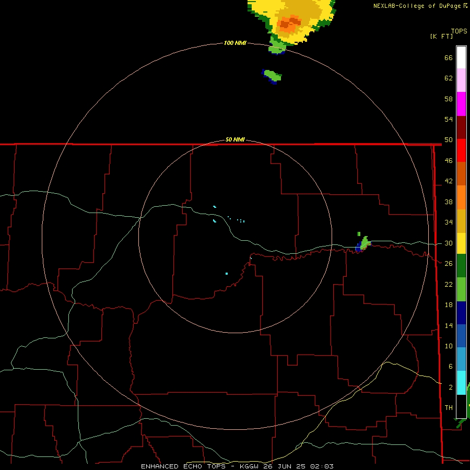Click the 38 legend value
This screenshot has height=470, width=470.
pos(449,202)
